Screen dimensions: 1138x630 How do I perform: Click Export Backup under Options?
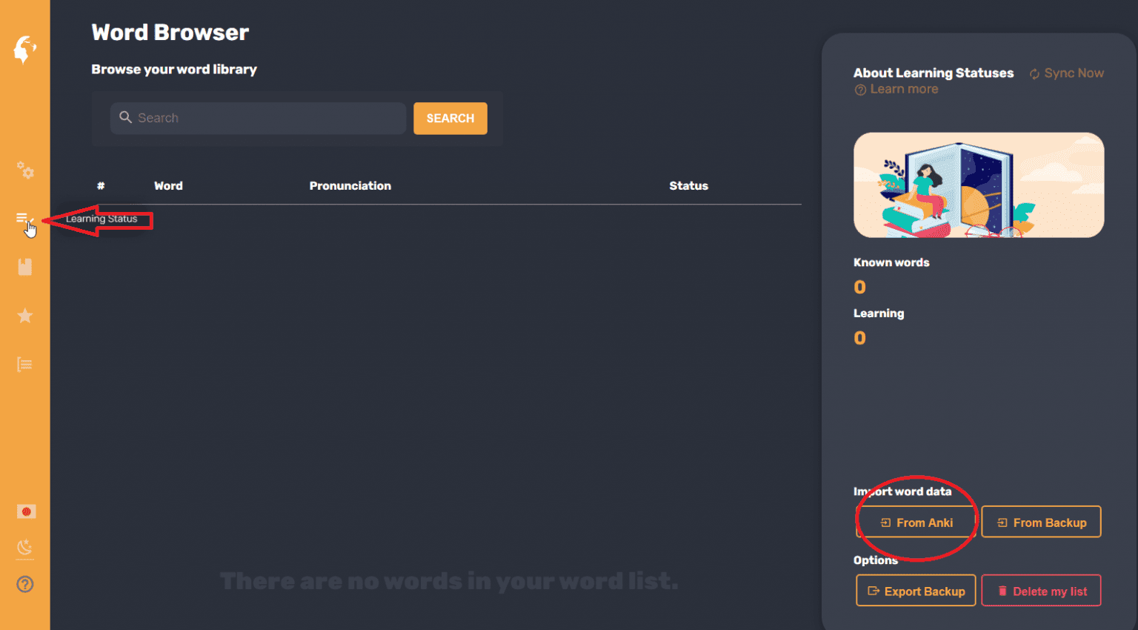click(916, 590)
